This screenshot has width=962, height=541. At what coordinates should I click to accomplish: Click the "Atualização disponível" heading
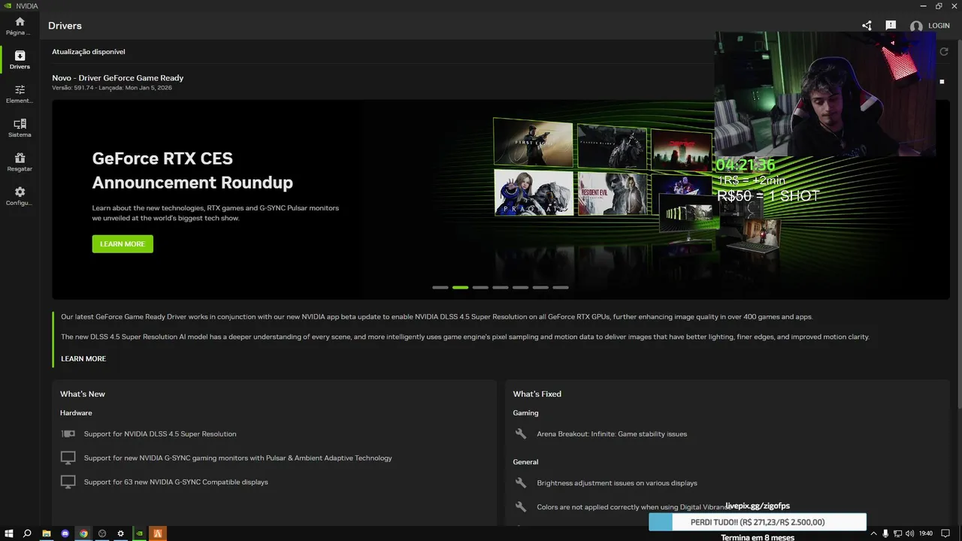pyautogui.click(x=89, y=52)
